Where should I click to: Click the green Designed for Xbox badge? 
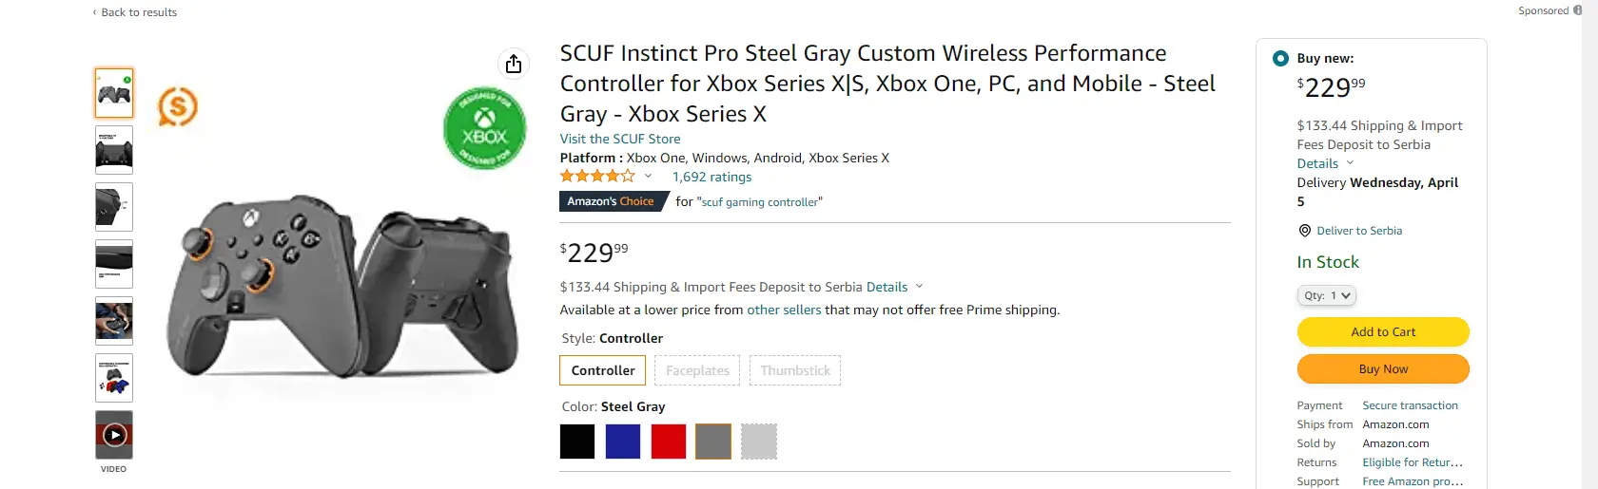[x=485, y=129]
